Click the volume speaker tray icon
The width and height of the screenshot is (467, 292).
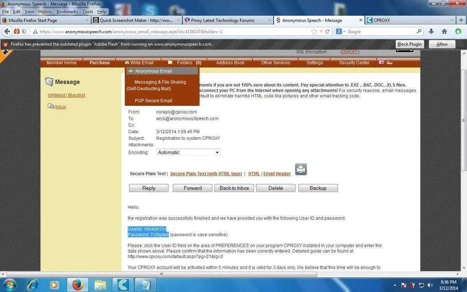tap(430, 285)
